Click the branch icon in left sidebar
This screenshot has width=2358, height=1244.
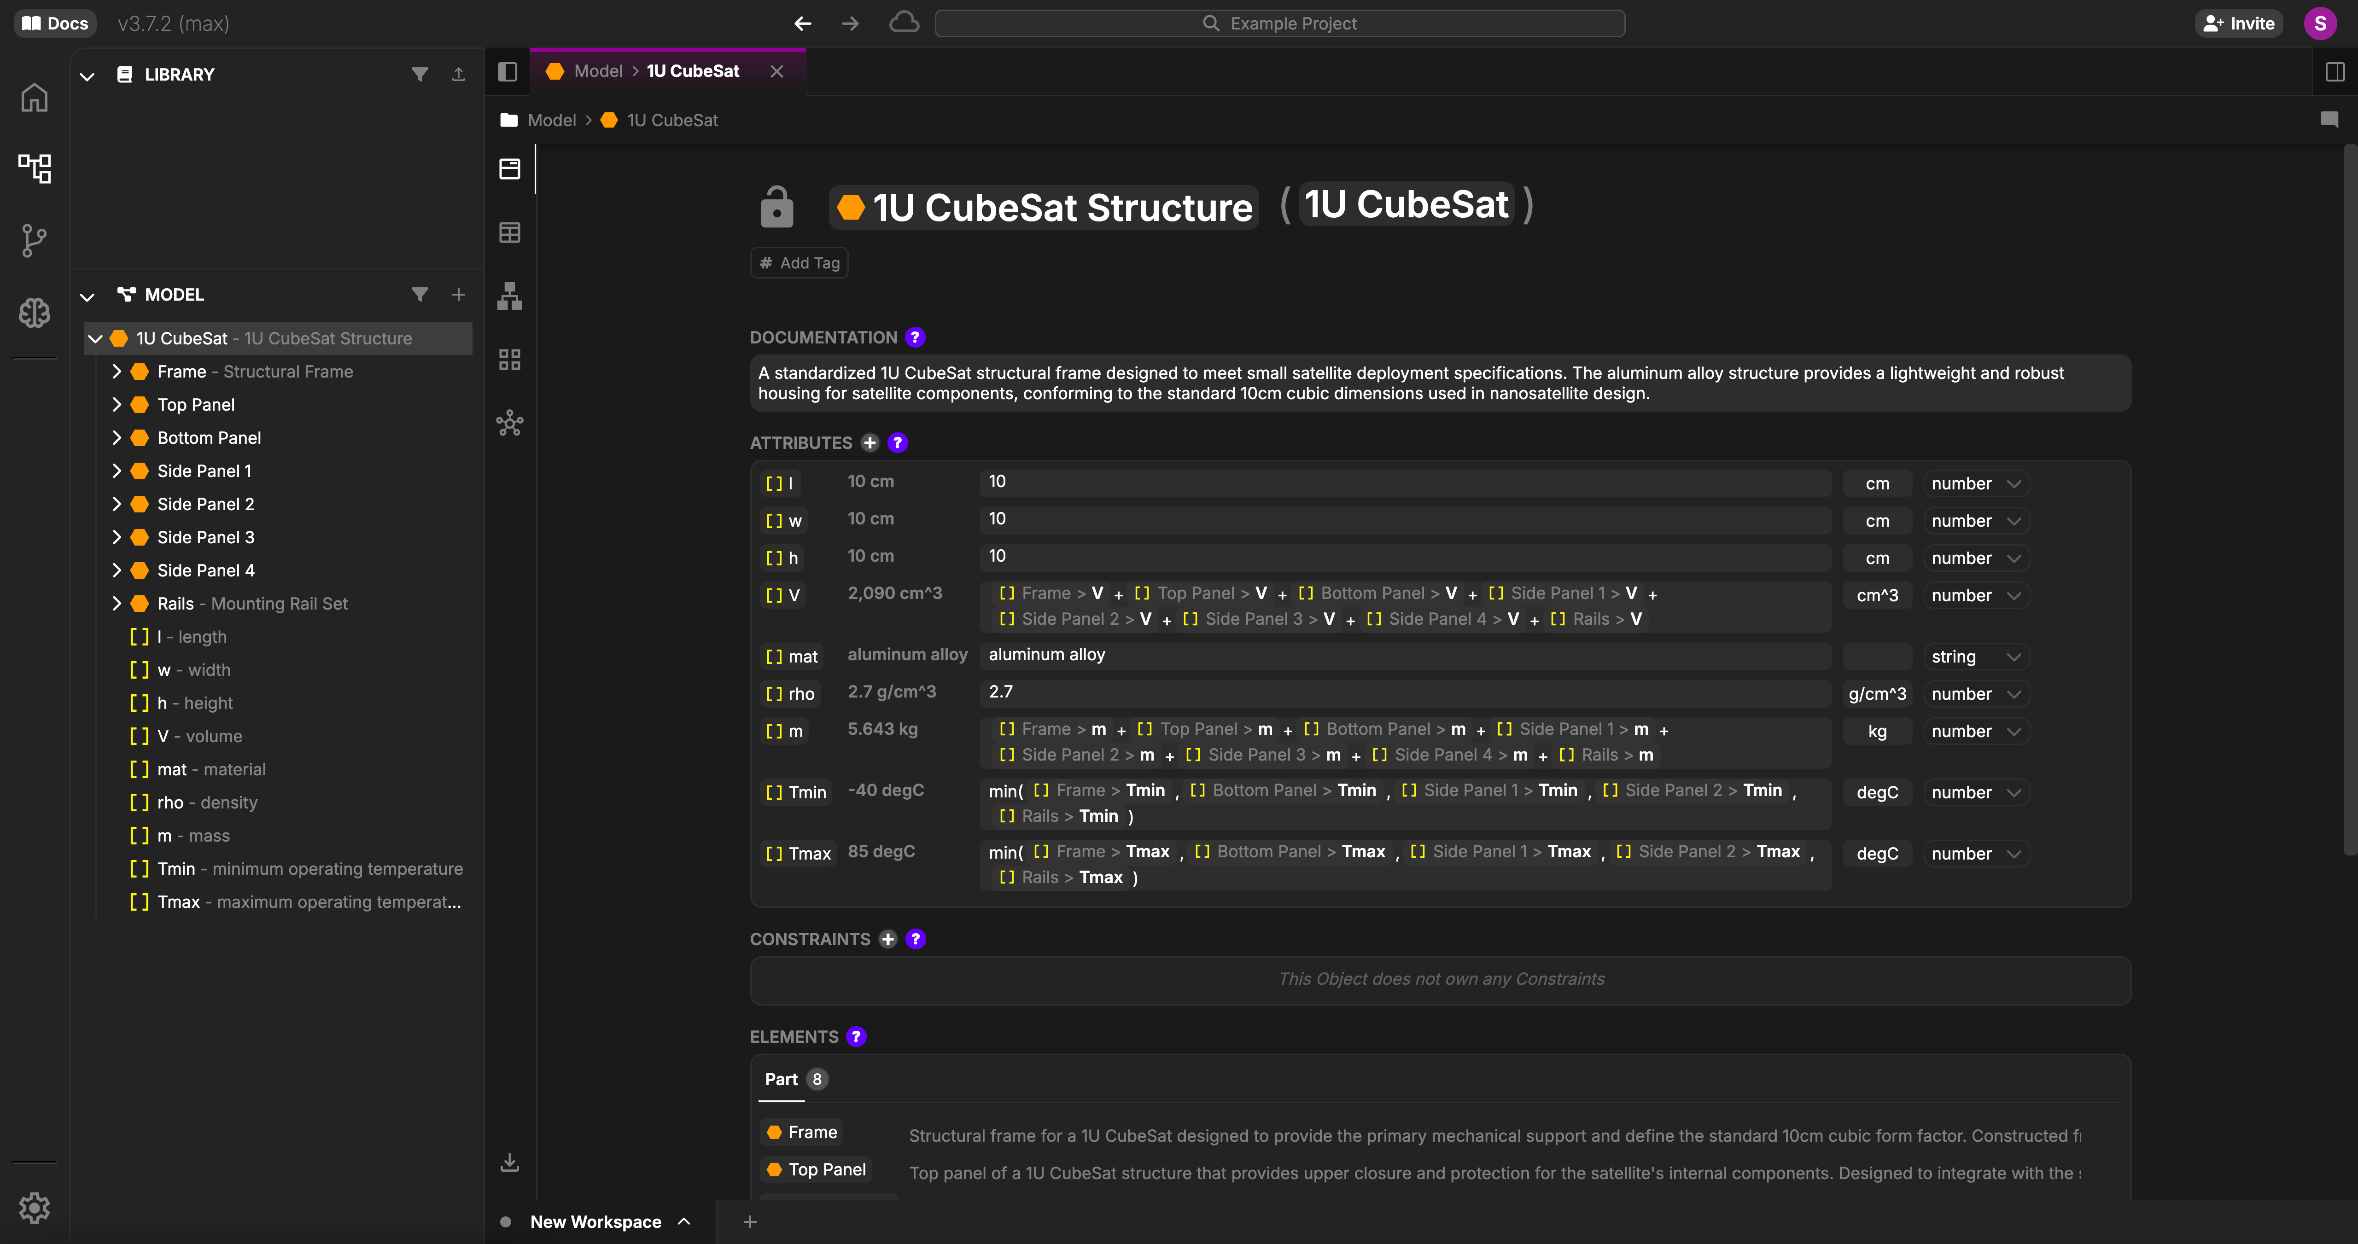[x=35, y=241]
